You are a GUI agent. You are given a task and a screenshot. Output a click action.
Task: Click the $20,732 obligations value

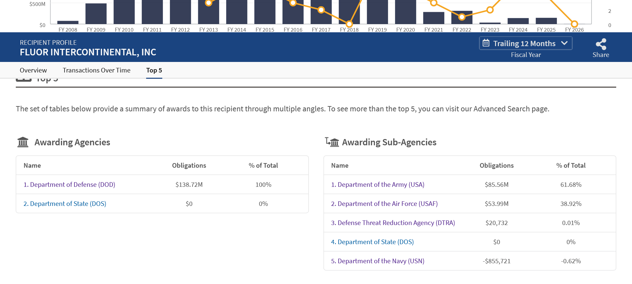click(x=496, y=223)
